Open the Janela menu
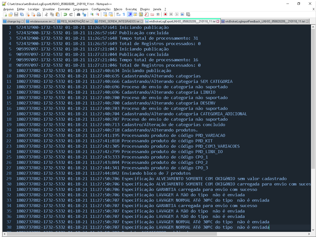The width and height of the screenshot is (316, 237). [157, 9]
